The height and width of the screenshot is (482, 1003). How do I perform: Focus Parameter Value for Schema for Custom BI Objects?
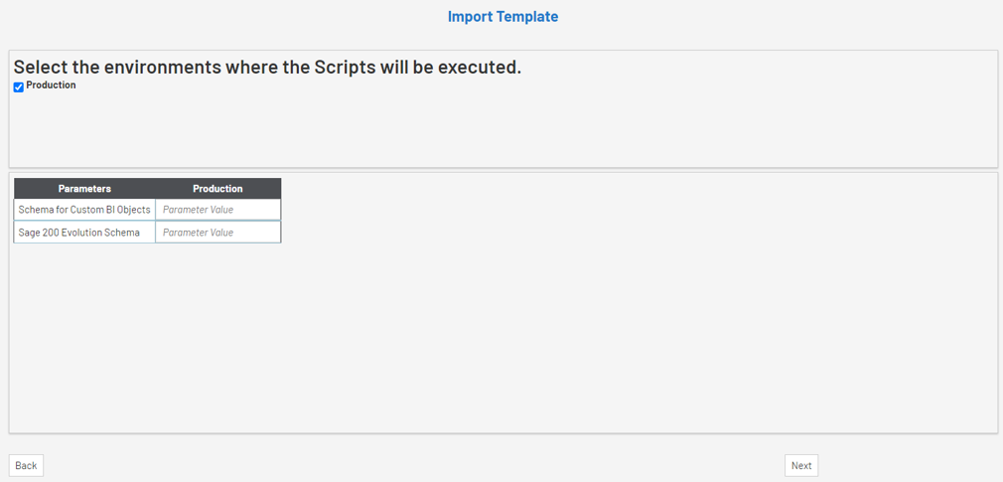tap(217, 210)
